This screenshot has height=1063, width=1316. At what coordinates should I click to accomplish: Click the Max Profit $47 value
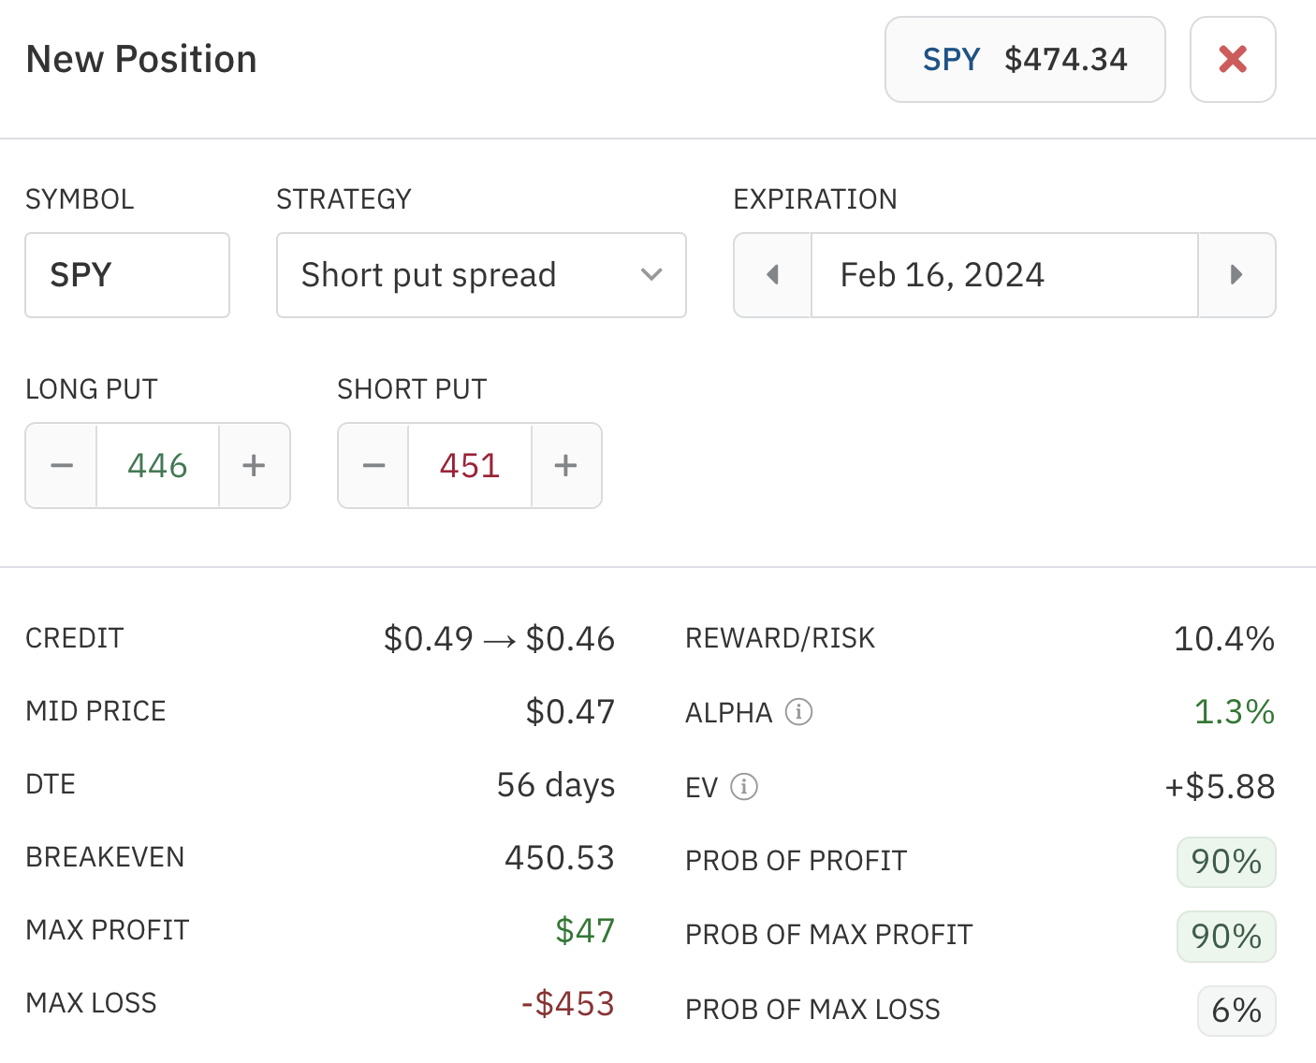[584, 930]
